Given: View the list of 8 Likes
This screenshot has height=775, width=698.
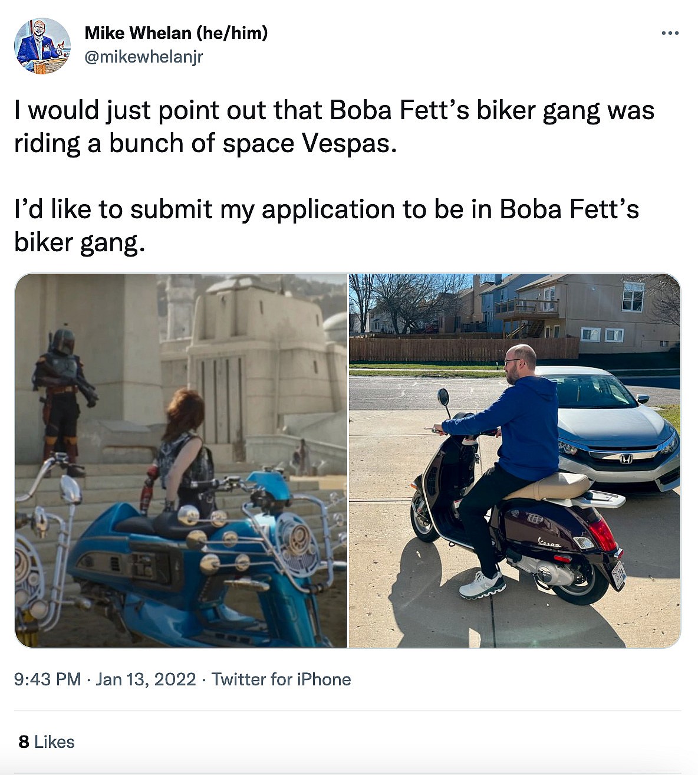Looking at the screenshot, I should coord(47,741).
